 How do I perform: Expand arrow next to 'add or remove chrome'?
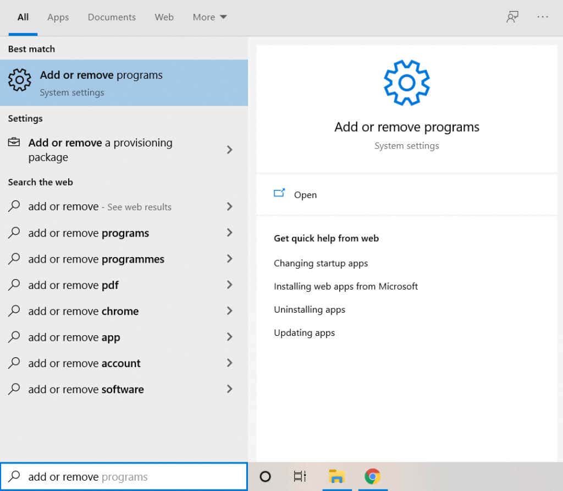click(x=230, y=311)
